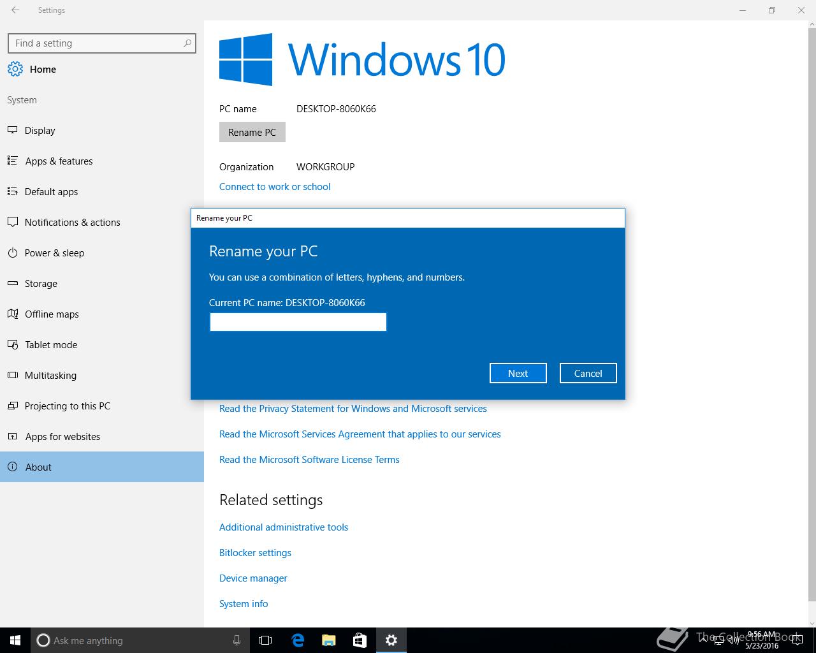The width and height of the screenshot is (816, 653).
Task: Click the new PC name text field
Action: [298, 322]
